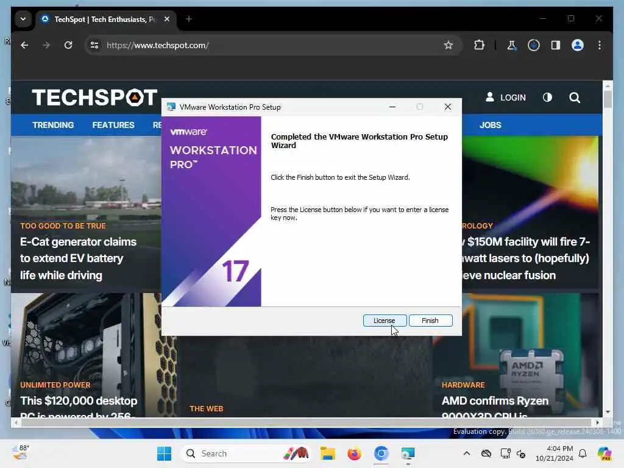The width and height of the screenshot is (624, 468).
Task: Open the Chrome Labs flask icon
Action: (511, 45)
